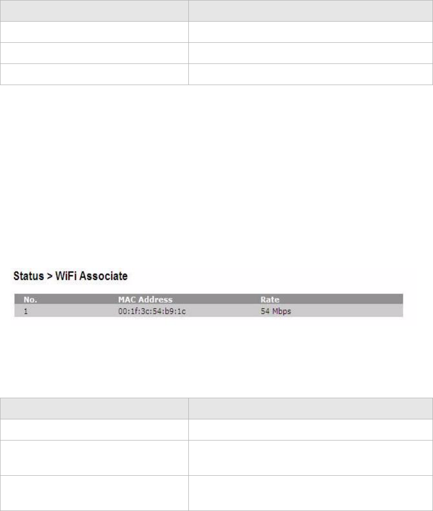433x511 pixels.
Task: Click the Status > WiFi Associate heading
Action: coord(70,276)
